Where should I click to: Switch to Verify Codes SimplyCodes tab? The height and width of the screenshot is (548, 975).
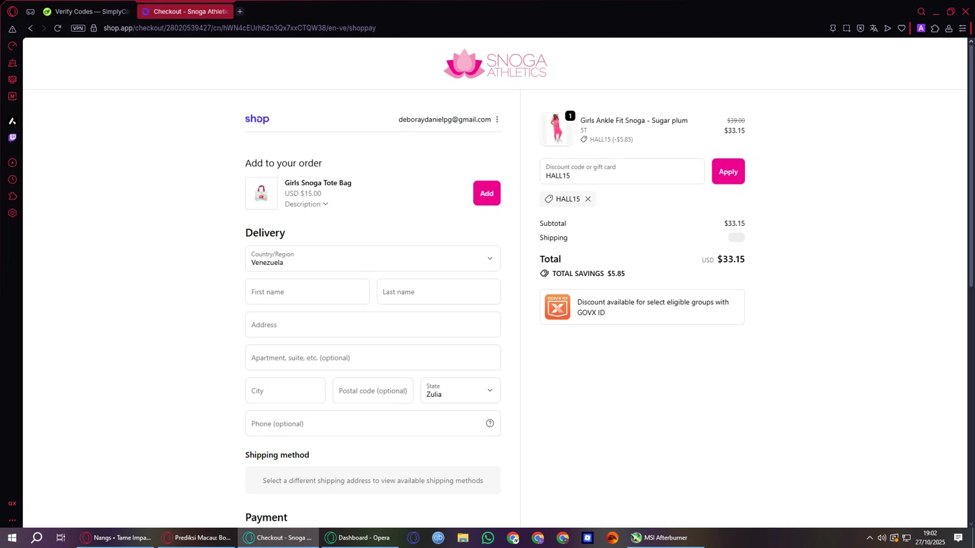(86, 11)
